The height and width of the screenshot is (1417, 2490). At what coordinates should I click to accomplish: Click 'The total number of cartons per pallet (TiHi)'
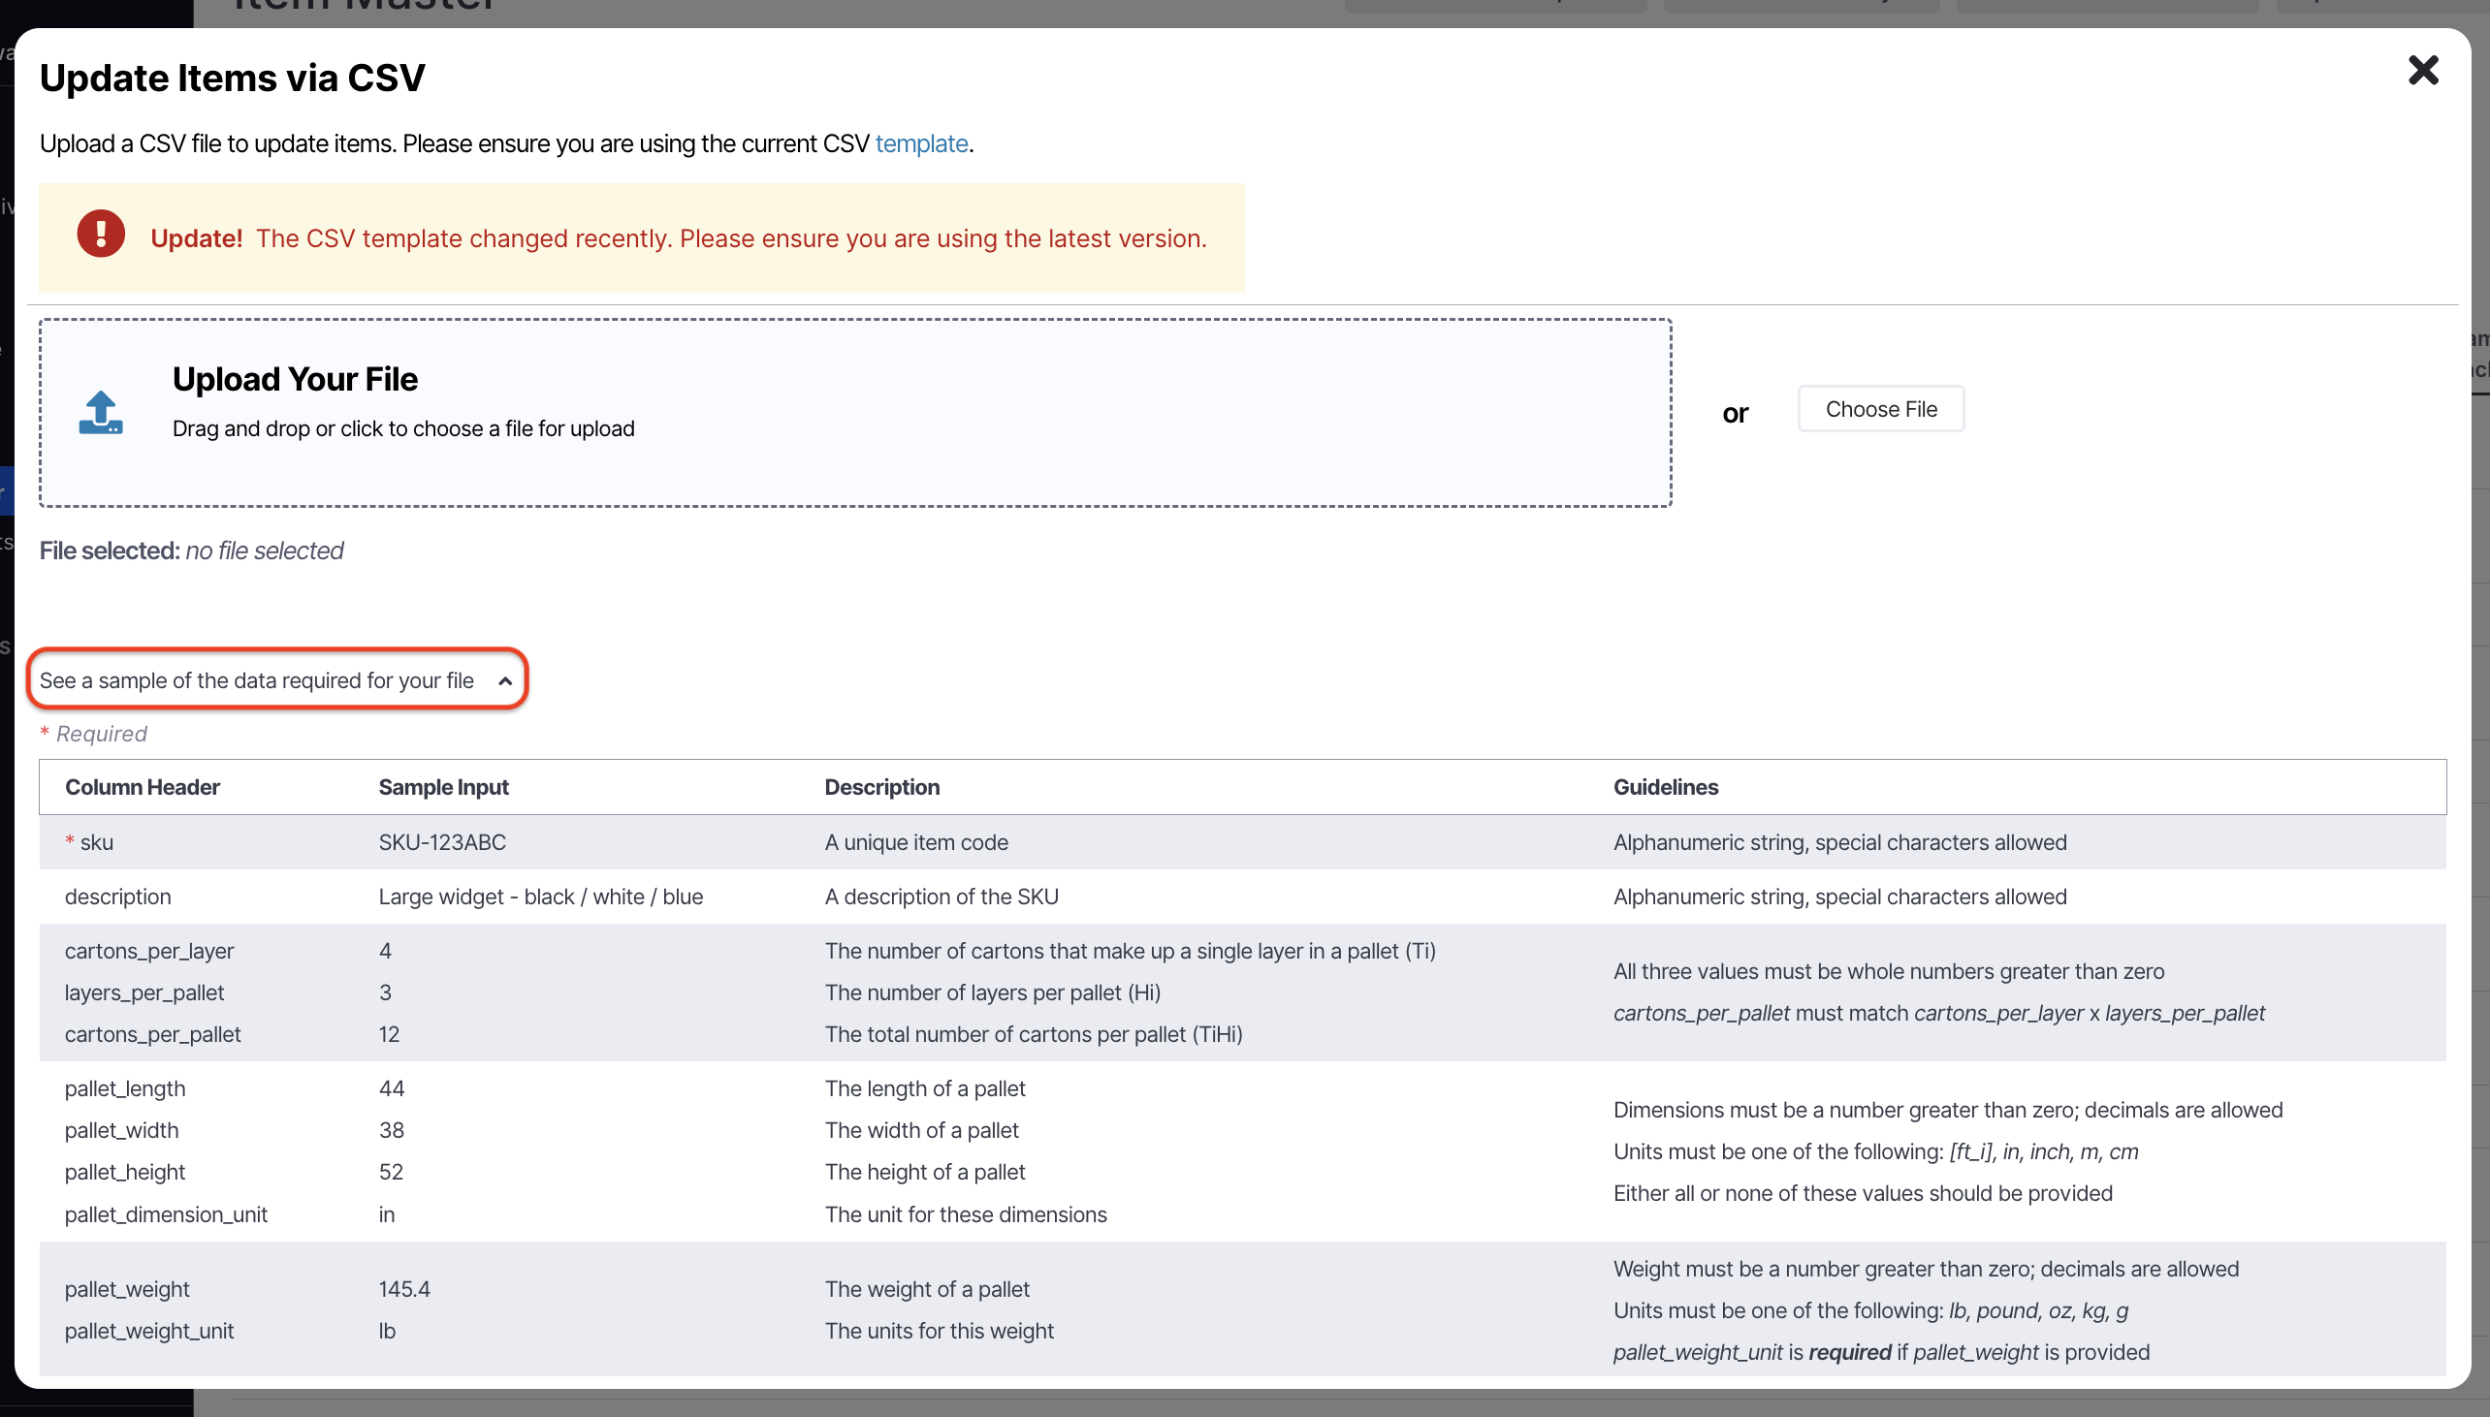(x=1034, y=1035)
